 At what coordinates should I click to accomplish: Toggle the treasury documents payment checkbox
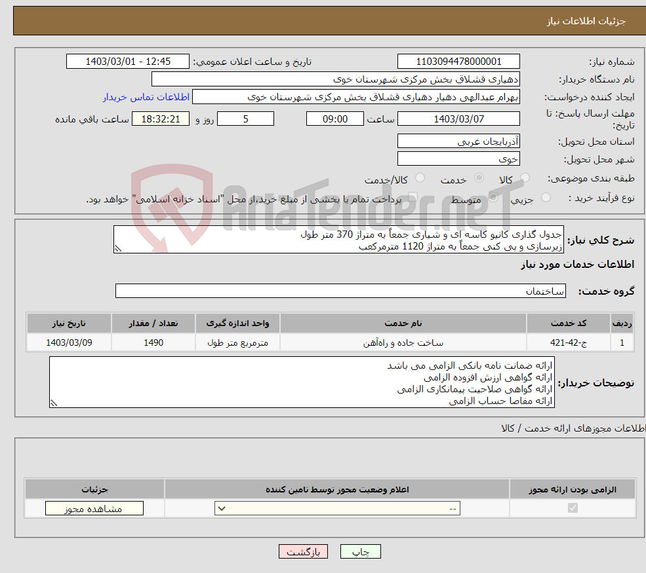[413, 197]
